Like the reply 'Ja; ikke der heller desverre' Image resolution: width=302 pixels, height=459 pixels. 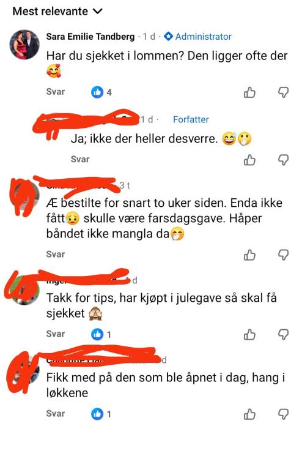tap(249, 160)
